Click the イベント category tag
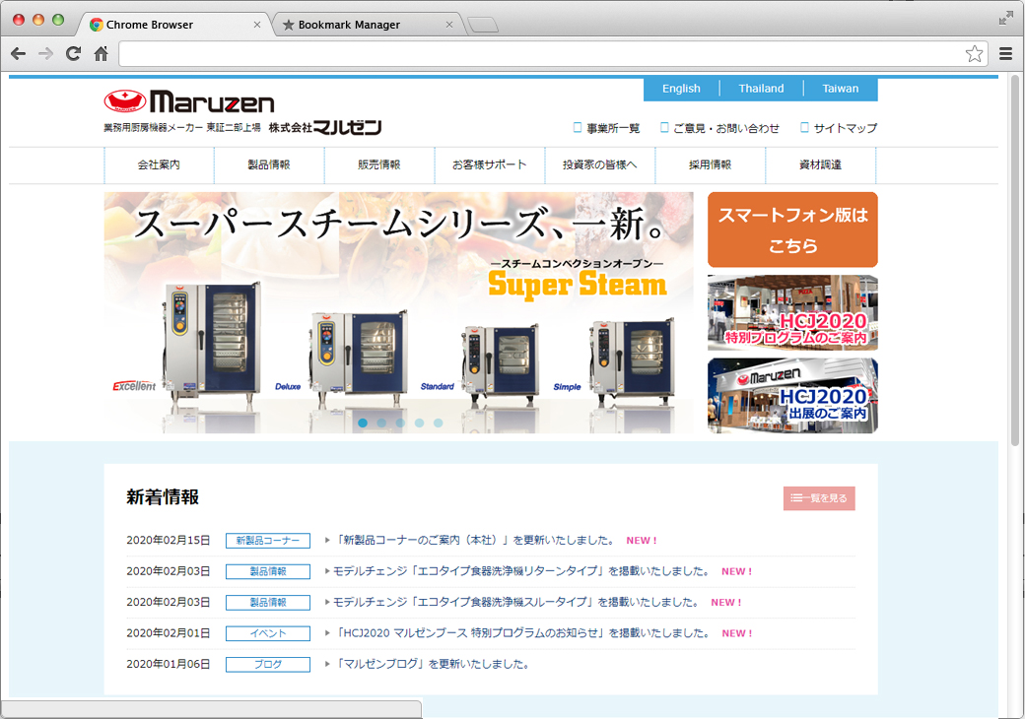Viewport: 1025px width, 719px height. [268, 633]
